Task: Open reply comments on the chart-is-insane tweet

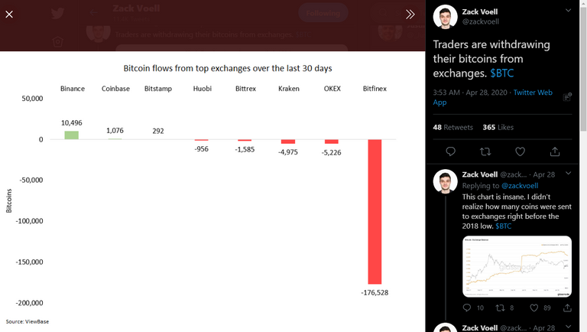Action: [x=467, y=308]
